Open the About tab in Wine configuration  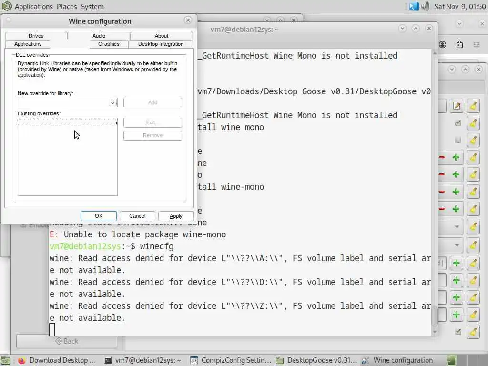tap(162, 36)
